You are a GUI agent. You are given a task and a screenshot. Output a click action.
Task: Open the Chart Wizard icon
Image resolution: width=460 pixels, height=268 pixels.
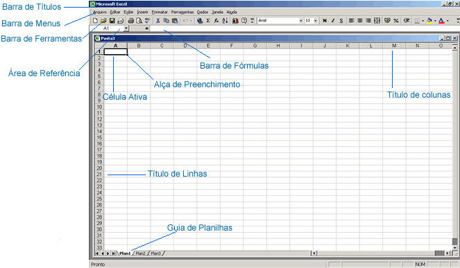(x=235, y=21)
